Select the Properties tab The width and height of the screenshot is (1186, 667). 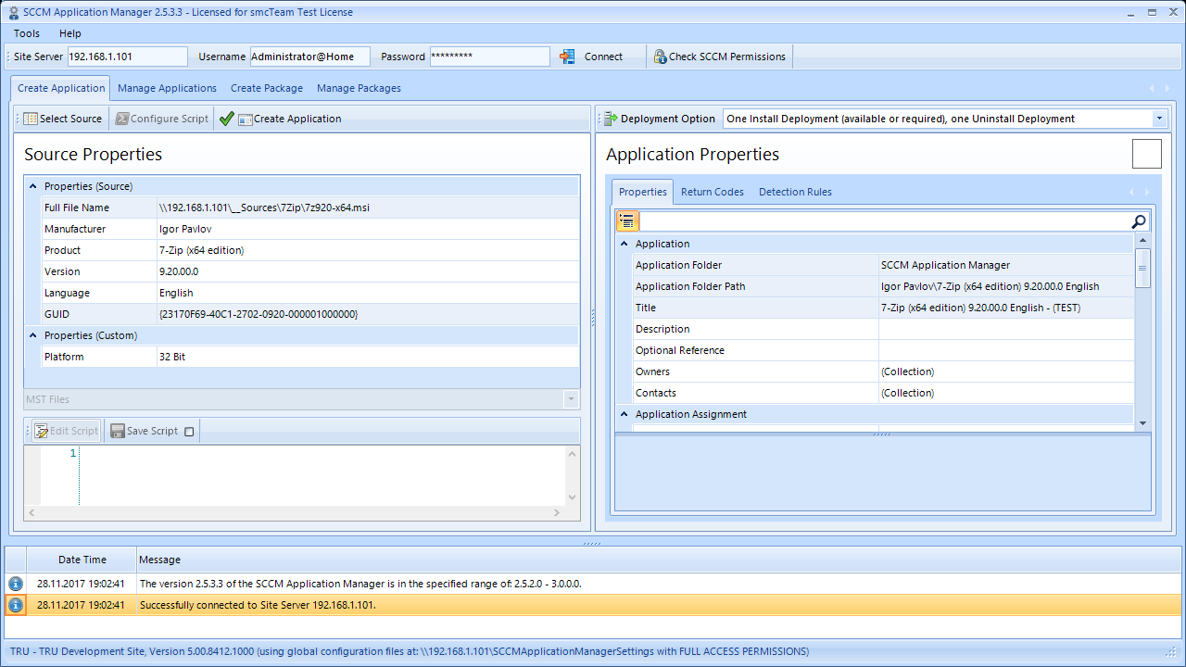(x=642, y=192)
